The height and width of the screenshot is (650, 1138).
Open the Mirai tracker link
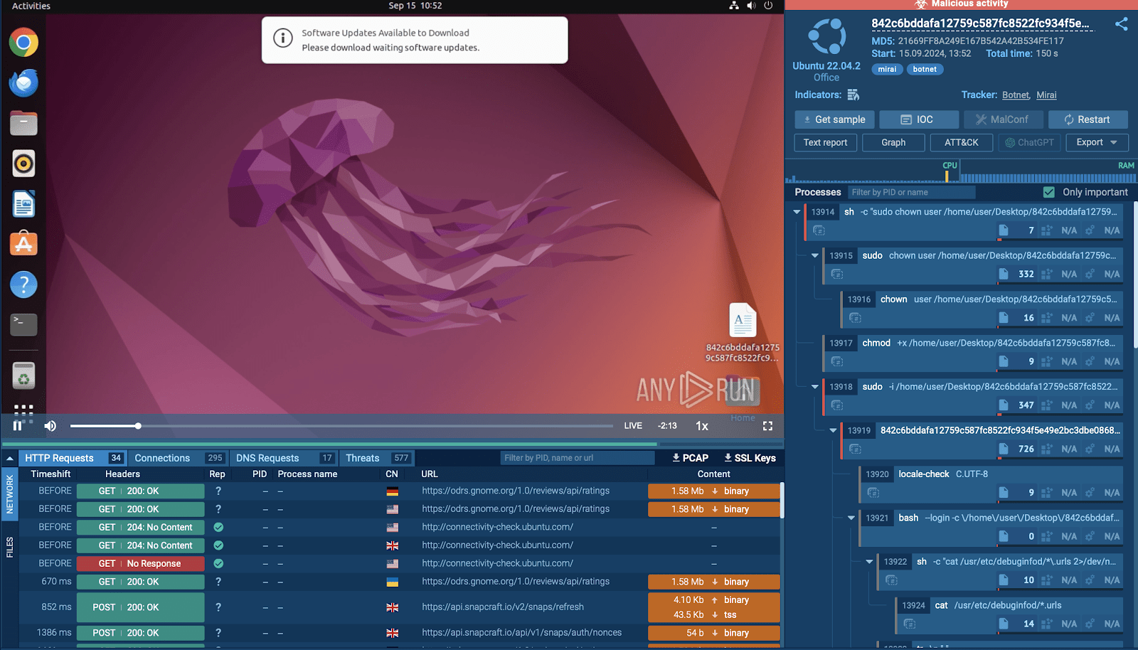click(x=1046, y=95)
